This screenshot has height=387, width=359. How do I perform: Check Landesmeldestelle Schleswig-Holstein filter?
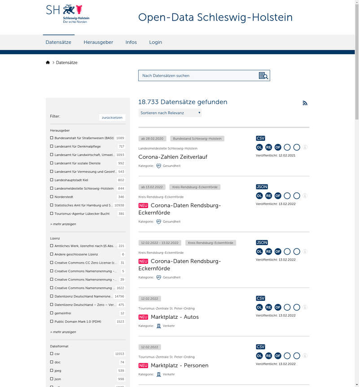point(52,188)
